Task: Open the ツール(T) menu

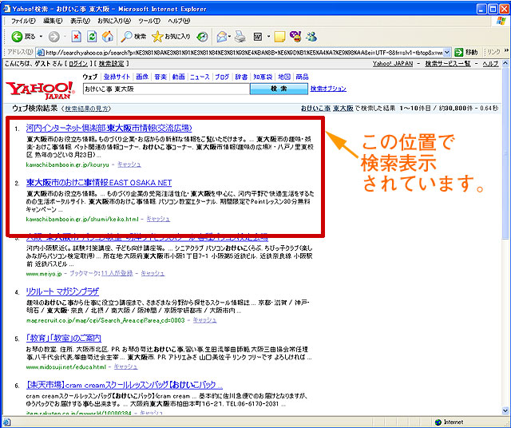Action: (x=149, y=21)
